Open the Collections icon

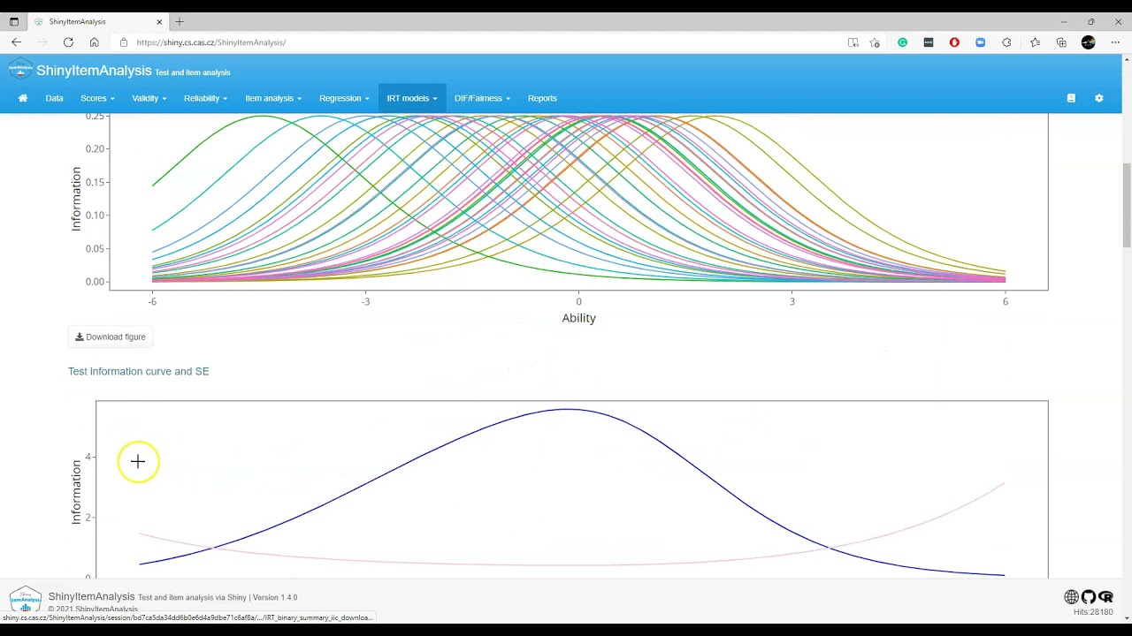click(x=1061, y=42)
